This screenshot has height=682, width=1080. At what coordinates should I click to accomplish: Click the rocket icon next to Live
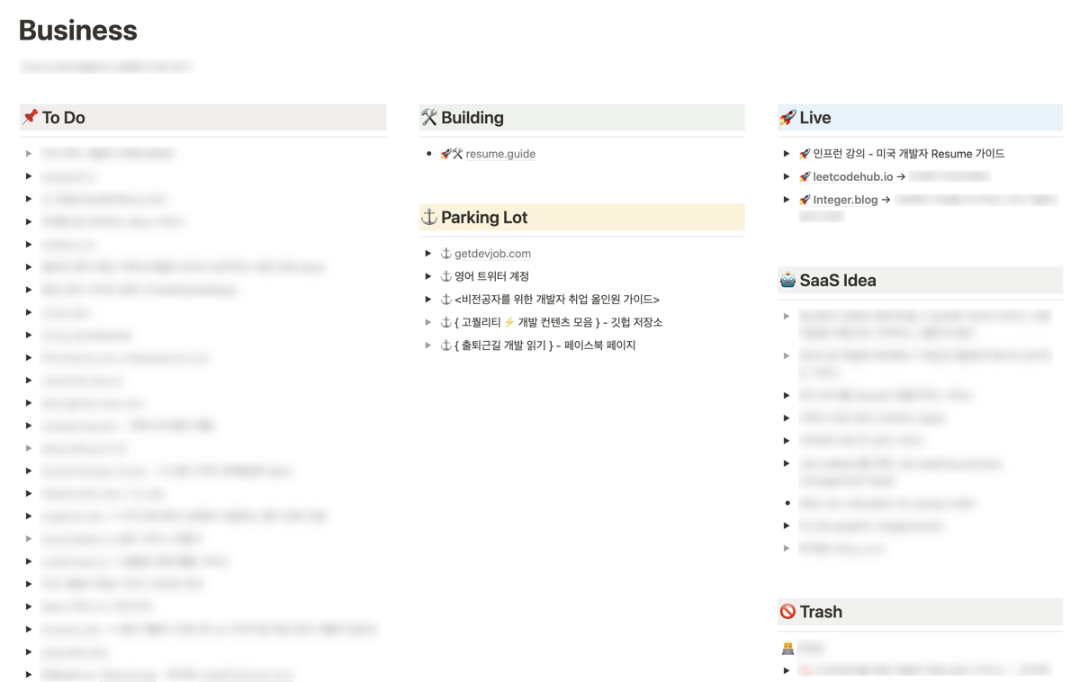[x=787, y=117]
